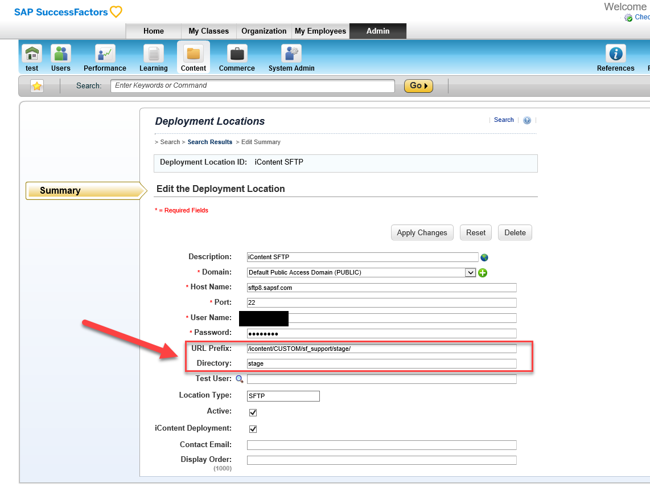Open the My Classes tab
Image resolution: width=650 pixels, height=487 pixels.
pyautogui.click(x=208, y=31)
